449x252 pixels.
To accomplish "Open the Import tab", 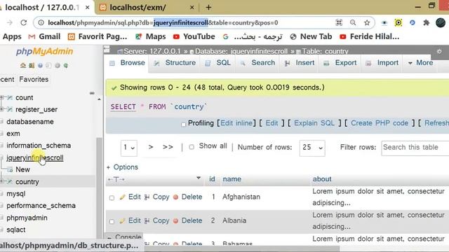I will [x=382, y=63].
